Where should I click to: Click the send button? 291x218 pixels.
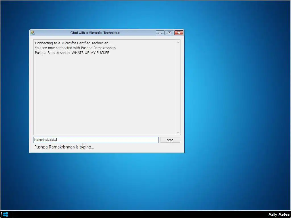(x=170, y=140)
